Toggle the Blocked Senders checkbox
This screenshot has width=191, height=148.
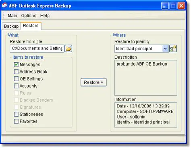click(16, 100)
